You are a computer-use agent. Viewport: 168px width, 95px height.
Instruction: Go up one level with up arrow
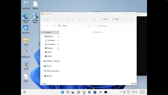tap(54, 26)
